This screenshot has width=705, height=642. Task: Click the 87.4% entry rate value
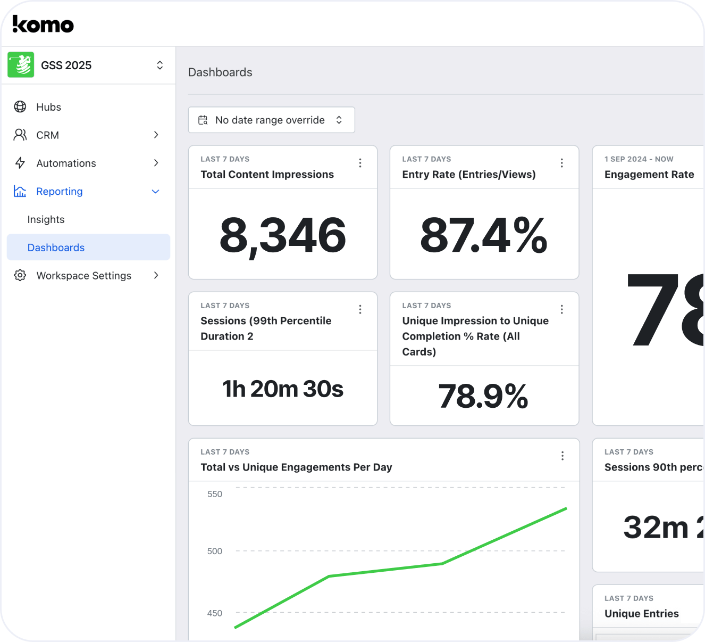coord(484,235)
